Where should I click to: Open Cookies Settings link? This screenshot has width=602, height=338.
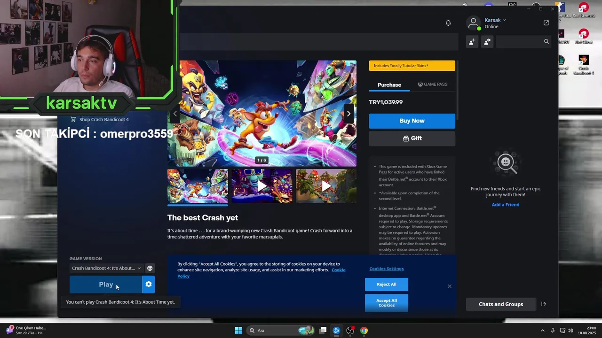point(387,269)
